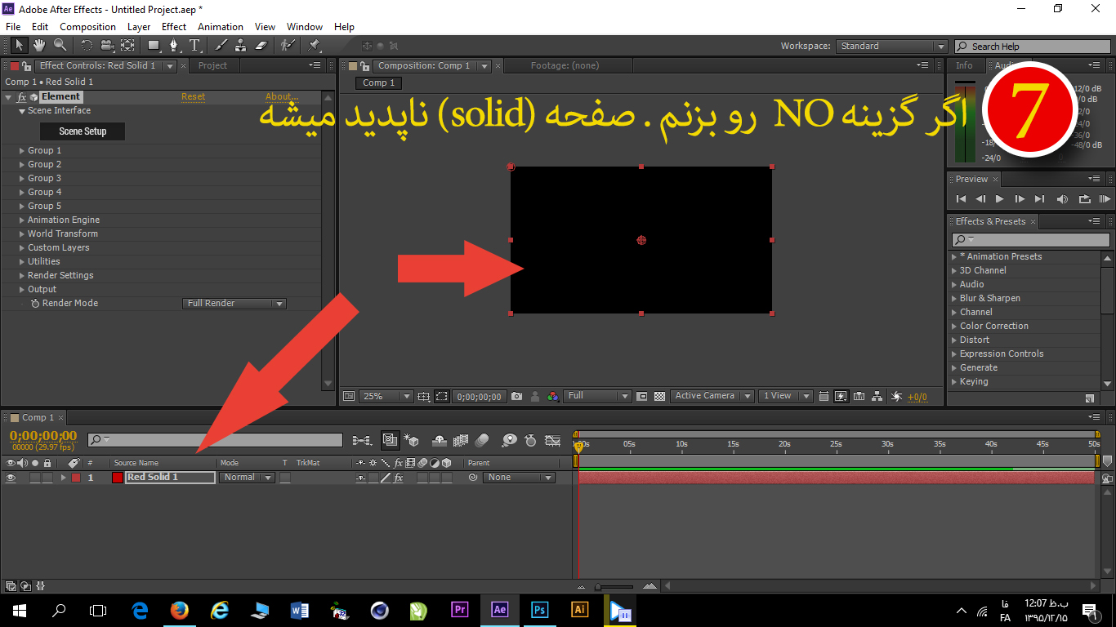Open the Graph Editor in timeline
Image resolution: width=1116 pixels, height=627 pixels.
coord(553,440)
